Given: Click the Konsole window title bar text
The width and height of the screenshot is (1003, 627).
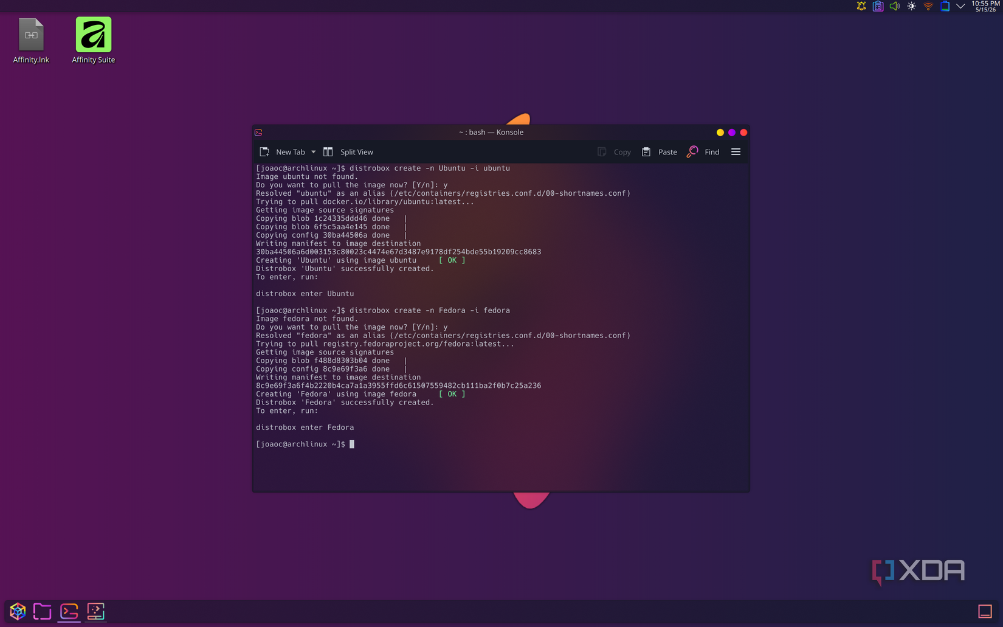Looking at the screenshot, I should pyautogui.click(x=491, y=133).
